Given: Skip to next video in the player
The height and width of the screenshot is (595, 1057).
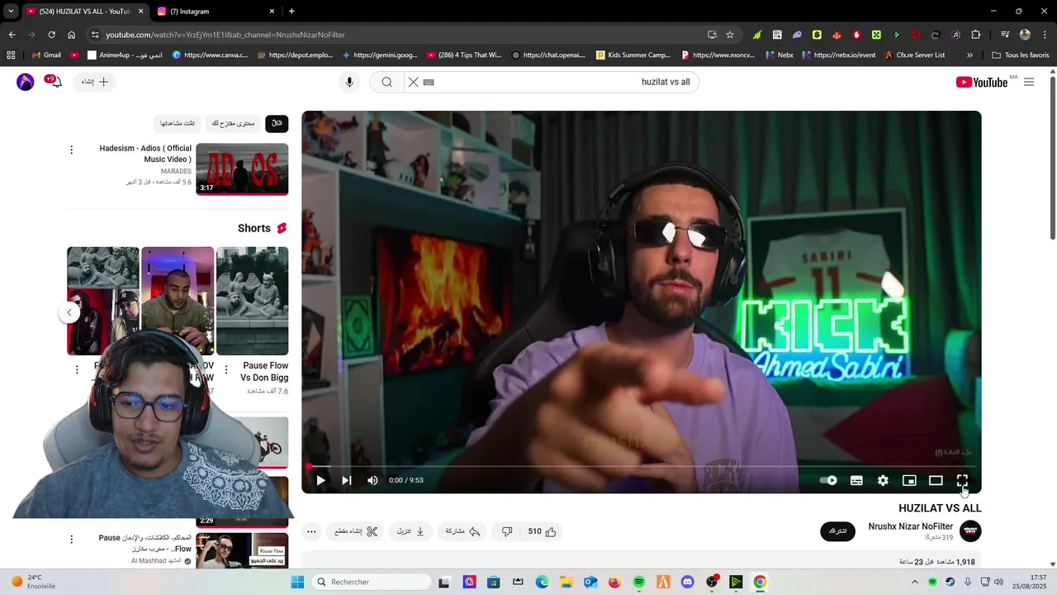Looking at the screenshot, I should click(347, 480).
